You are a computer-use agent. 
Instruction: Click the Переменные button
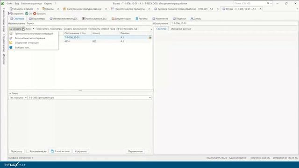135,151
